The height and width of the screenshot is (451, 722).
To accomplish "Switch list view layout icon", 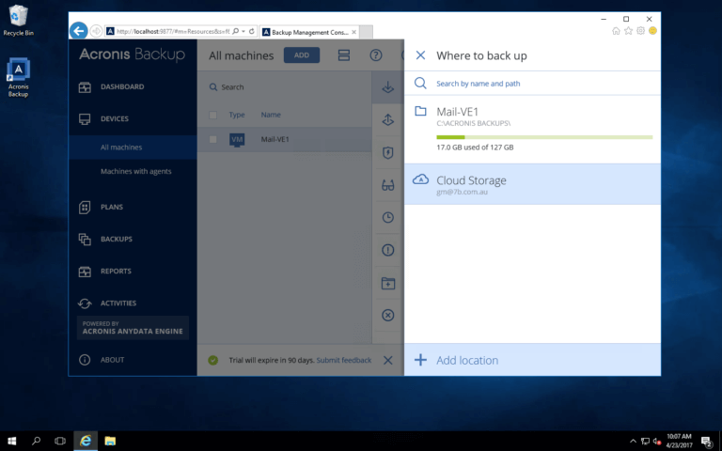I will click(344, 55).
